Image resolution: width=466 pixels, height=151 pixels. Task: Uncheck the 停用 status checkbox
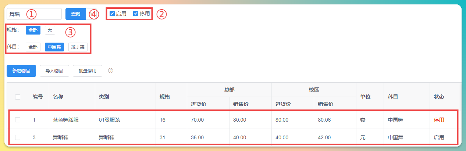[136, 14]
